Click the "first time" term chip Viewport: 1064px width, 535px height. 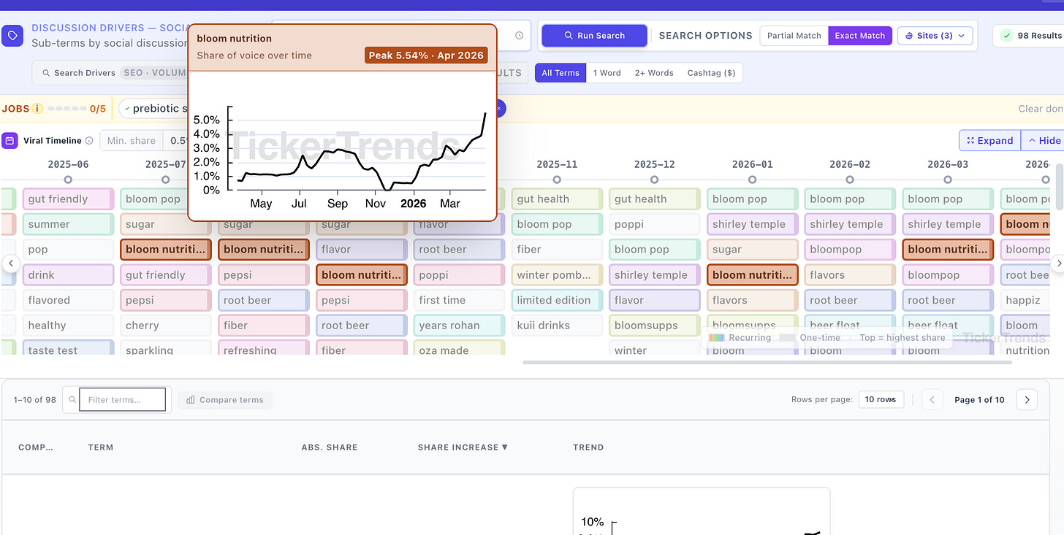(x=459, y=300)
